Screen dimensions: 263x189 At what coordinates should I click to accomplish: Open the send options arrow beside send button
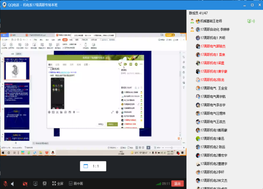(x=116, y=124)
